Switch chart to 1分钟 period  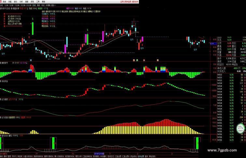7,5
